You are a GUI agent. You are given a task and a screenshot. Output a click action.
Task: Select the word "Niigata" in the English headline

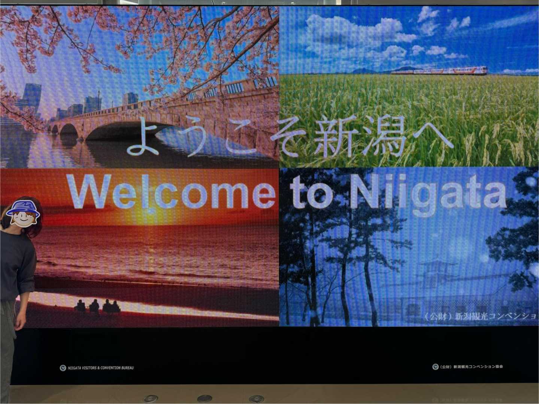428,194
